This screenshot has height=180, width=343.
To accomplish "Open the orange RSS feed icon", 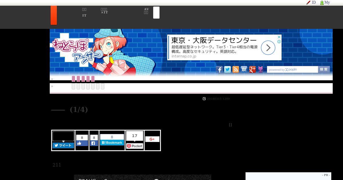I will [x=236, y=69].
